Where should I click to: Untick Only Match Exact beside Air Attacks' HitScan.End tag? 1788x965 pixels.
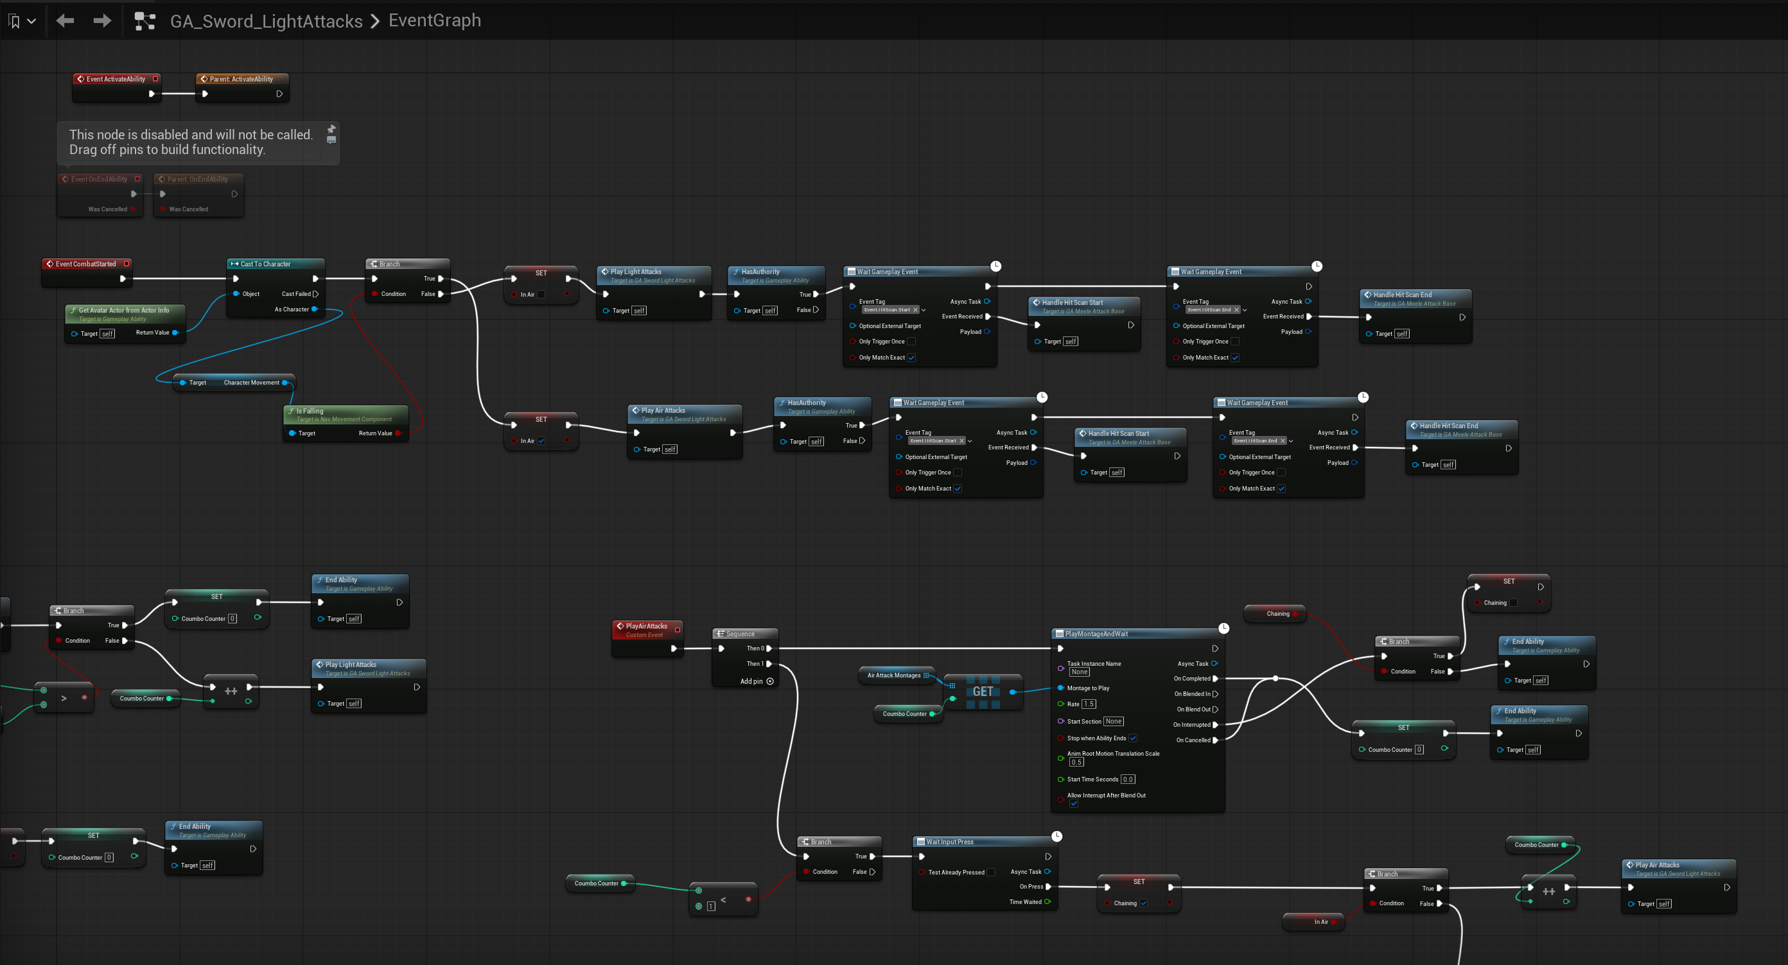1281,489
